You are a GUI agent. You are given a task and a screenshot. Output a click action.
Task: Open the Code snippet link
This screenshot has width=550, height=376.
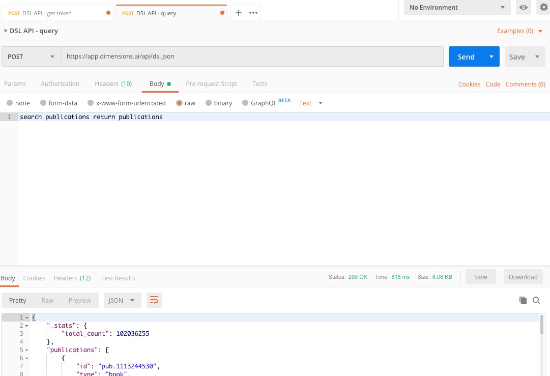tap(493, 84)
